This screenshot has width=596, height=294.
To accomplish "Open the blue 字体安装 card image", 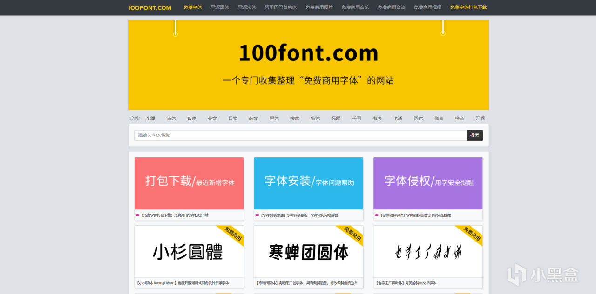I will coord(308,183).
